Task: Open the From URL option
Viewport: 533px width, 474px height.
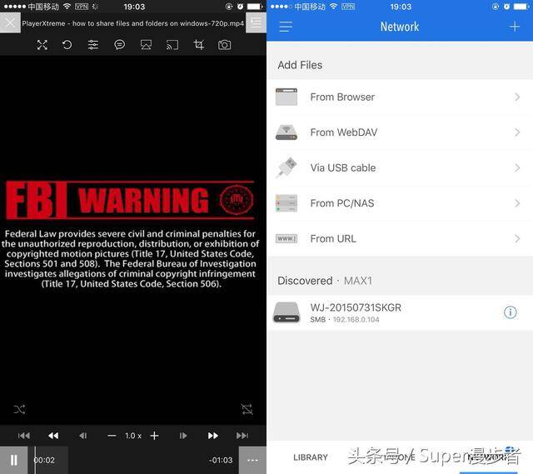Action: tap(400, 239)
